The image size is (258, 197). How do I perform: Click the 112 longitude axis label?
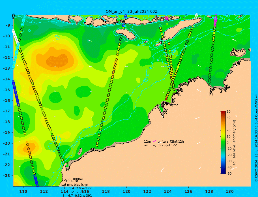(x=44, y=192)
